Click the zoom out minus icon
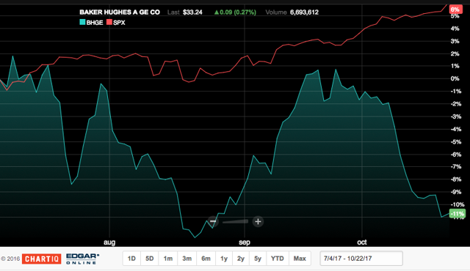The image size is (470, 271). click(213, 221)
